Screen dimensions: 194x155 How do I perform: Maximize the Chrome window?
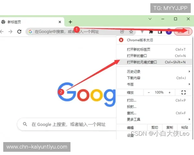176,19
